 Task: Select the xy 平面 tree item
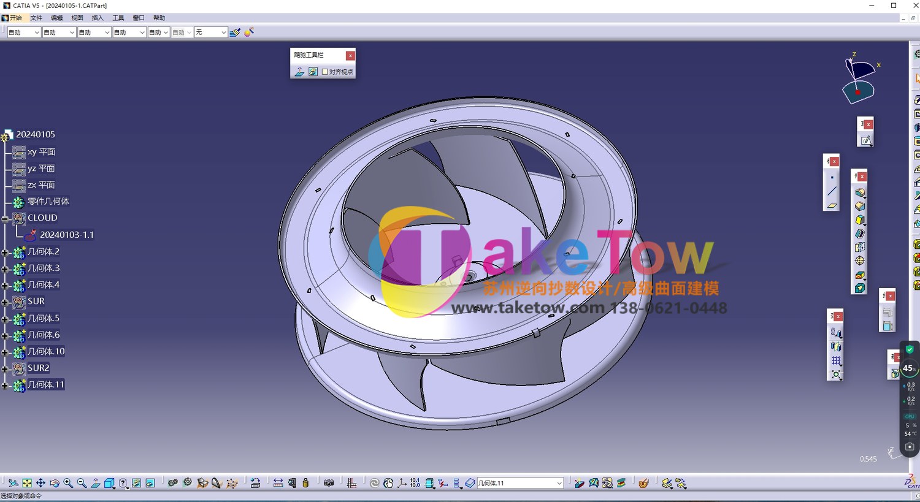(x=41, y=152)
